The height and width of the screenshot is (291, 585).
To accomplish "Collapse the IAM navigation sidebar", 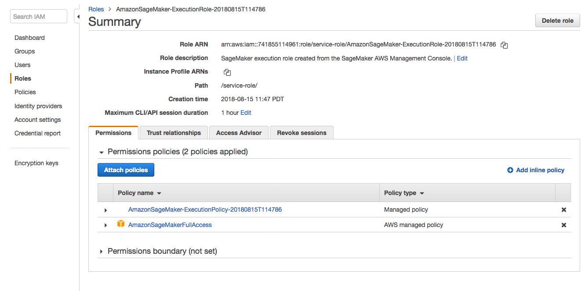I will pyautogui.click(x=78, y=17).
